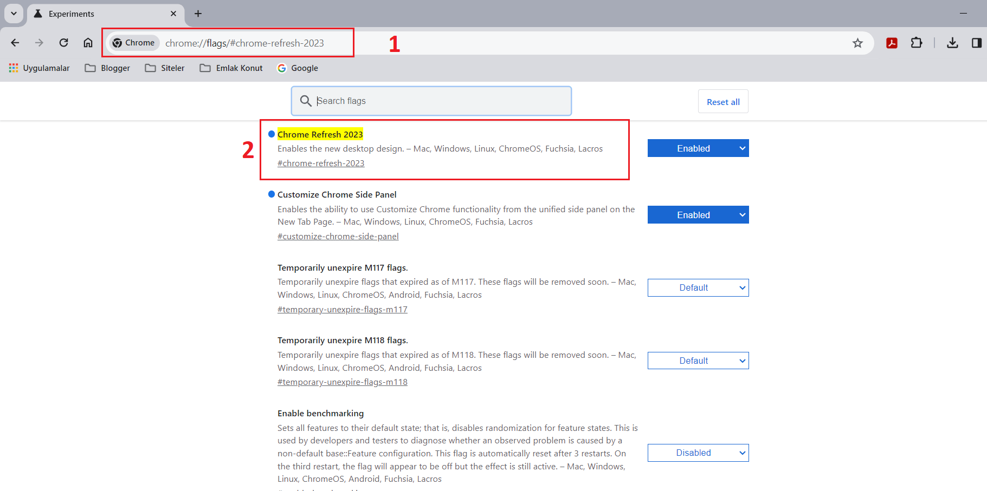This screenshot has width=987, height=491.
Task: Click the Customize Chrome Side Panel title
Action: tap(337, 195)
